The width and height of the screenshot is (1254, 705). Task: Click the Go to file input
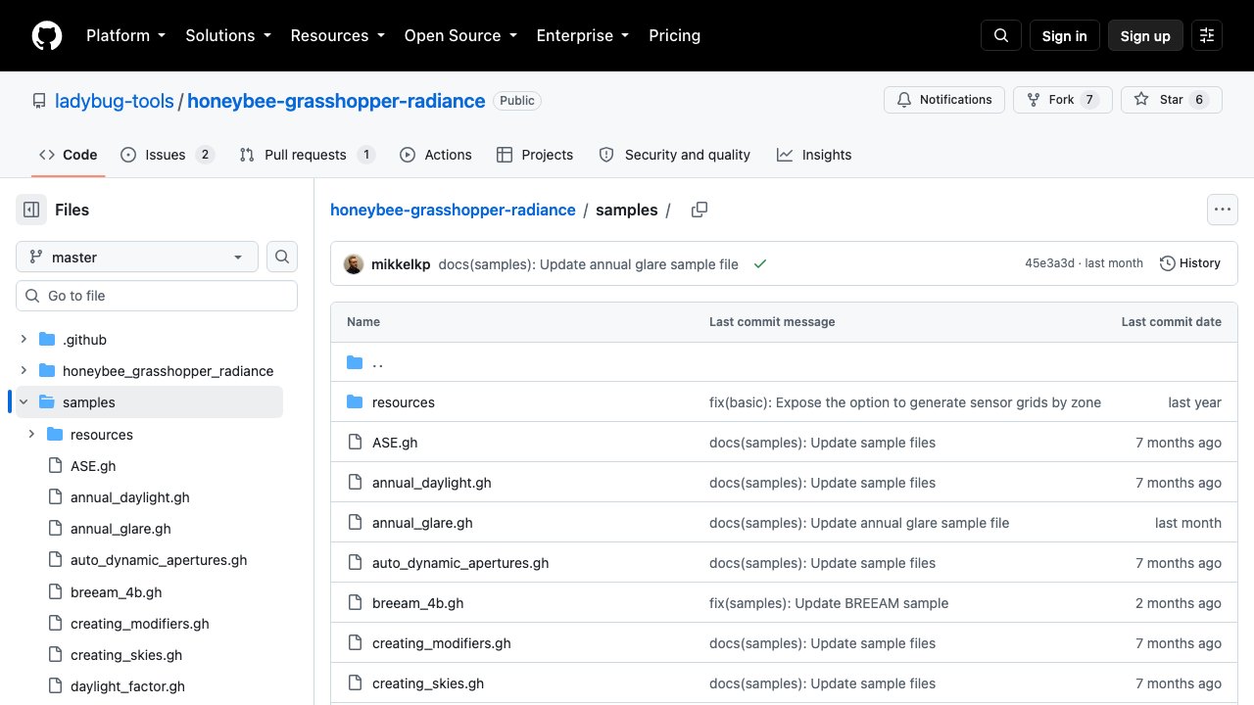point(157,296)
